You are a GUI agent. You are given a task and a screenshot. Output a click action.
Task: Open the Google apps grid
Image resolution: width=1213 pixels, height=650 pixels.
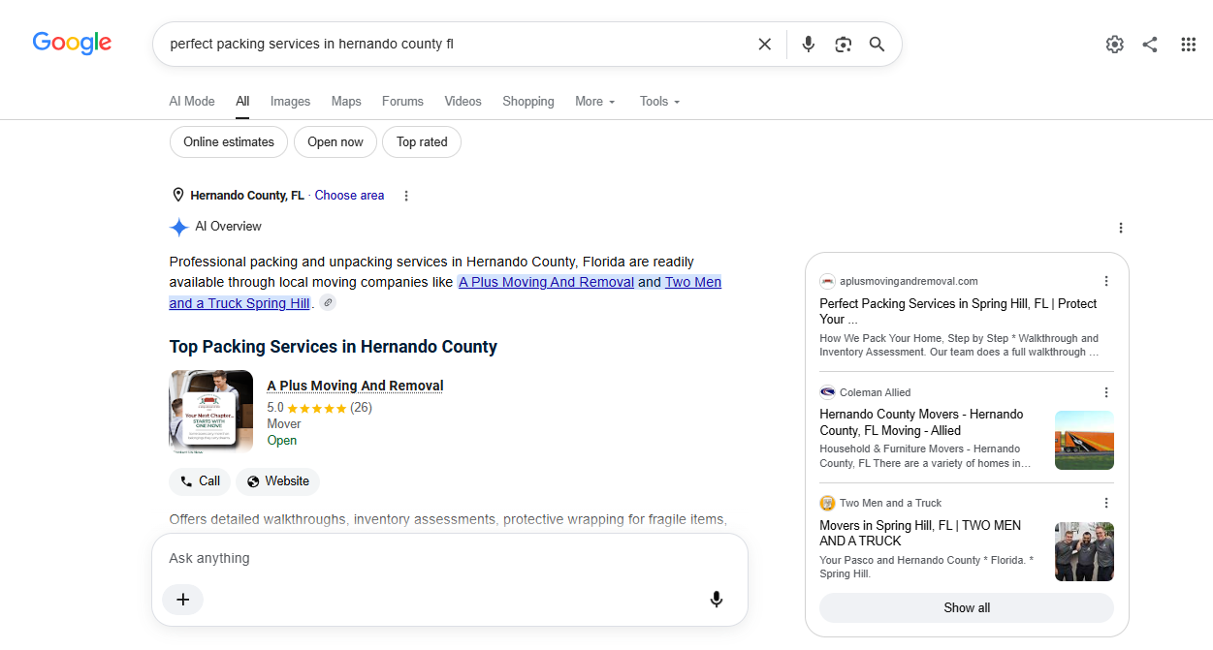point(1188,45)
